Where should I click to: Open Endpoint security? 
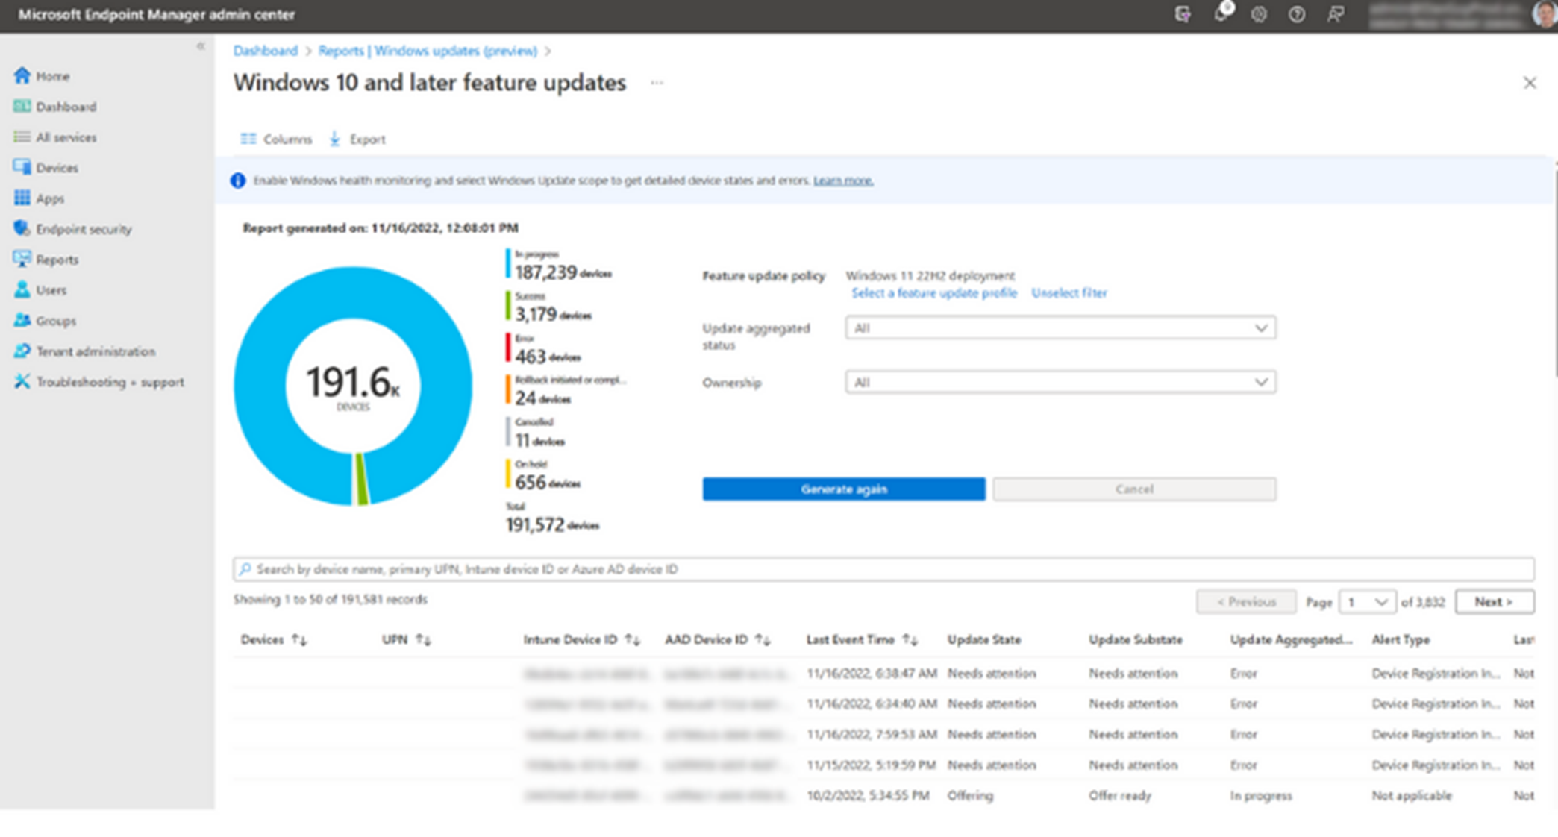[84, 228]
